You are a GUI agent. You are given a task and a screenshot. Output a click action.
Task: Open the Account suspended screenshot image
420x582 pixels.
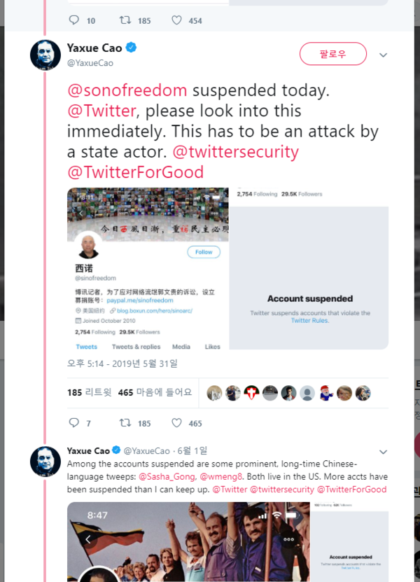click(x=309, y=268)
